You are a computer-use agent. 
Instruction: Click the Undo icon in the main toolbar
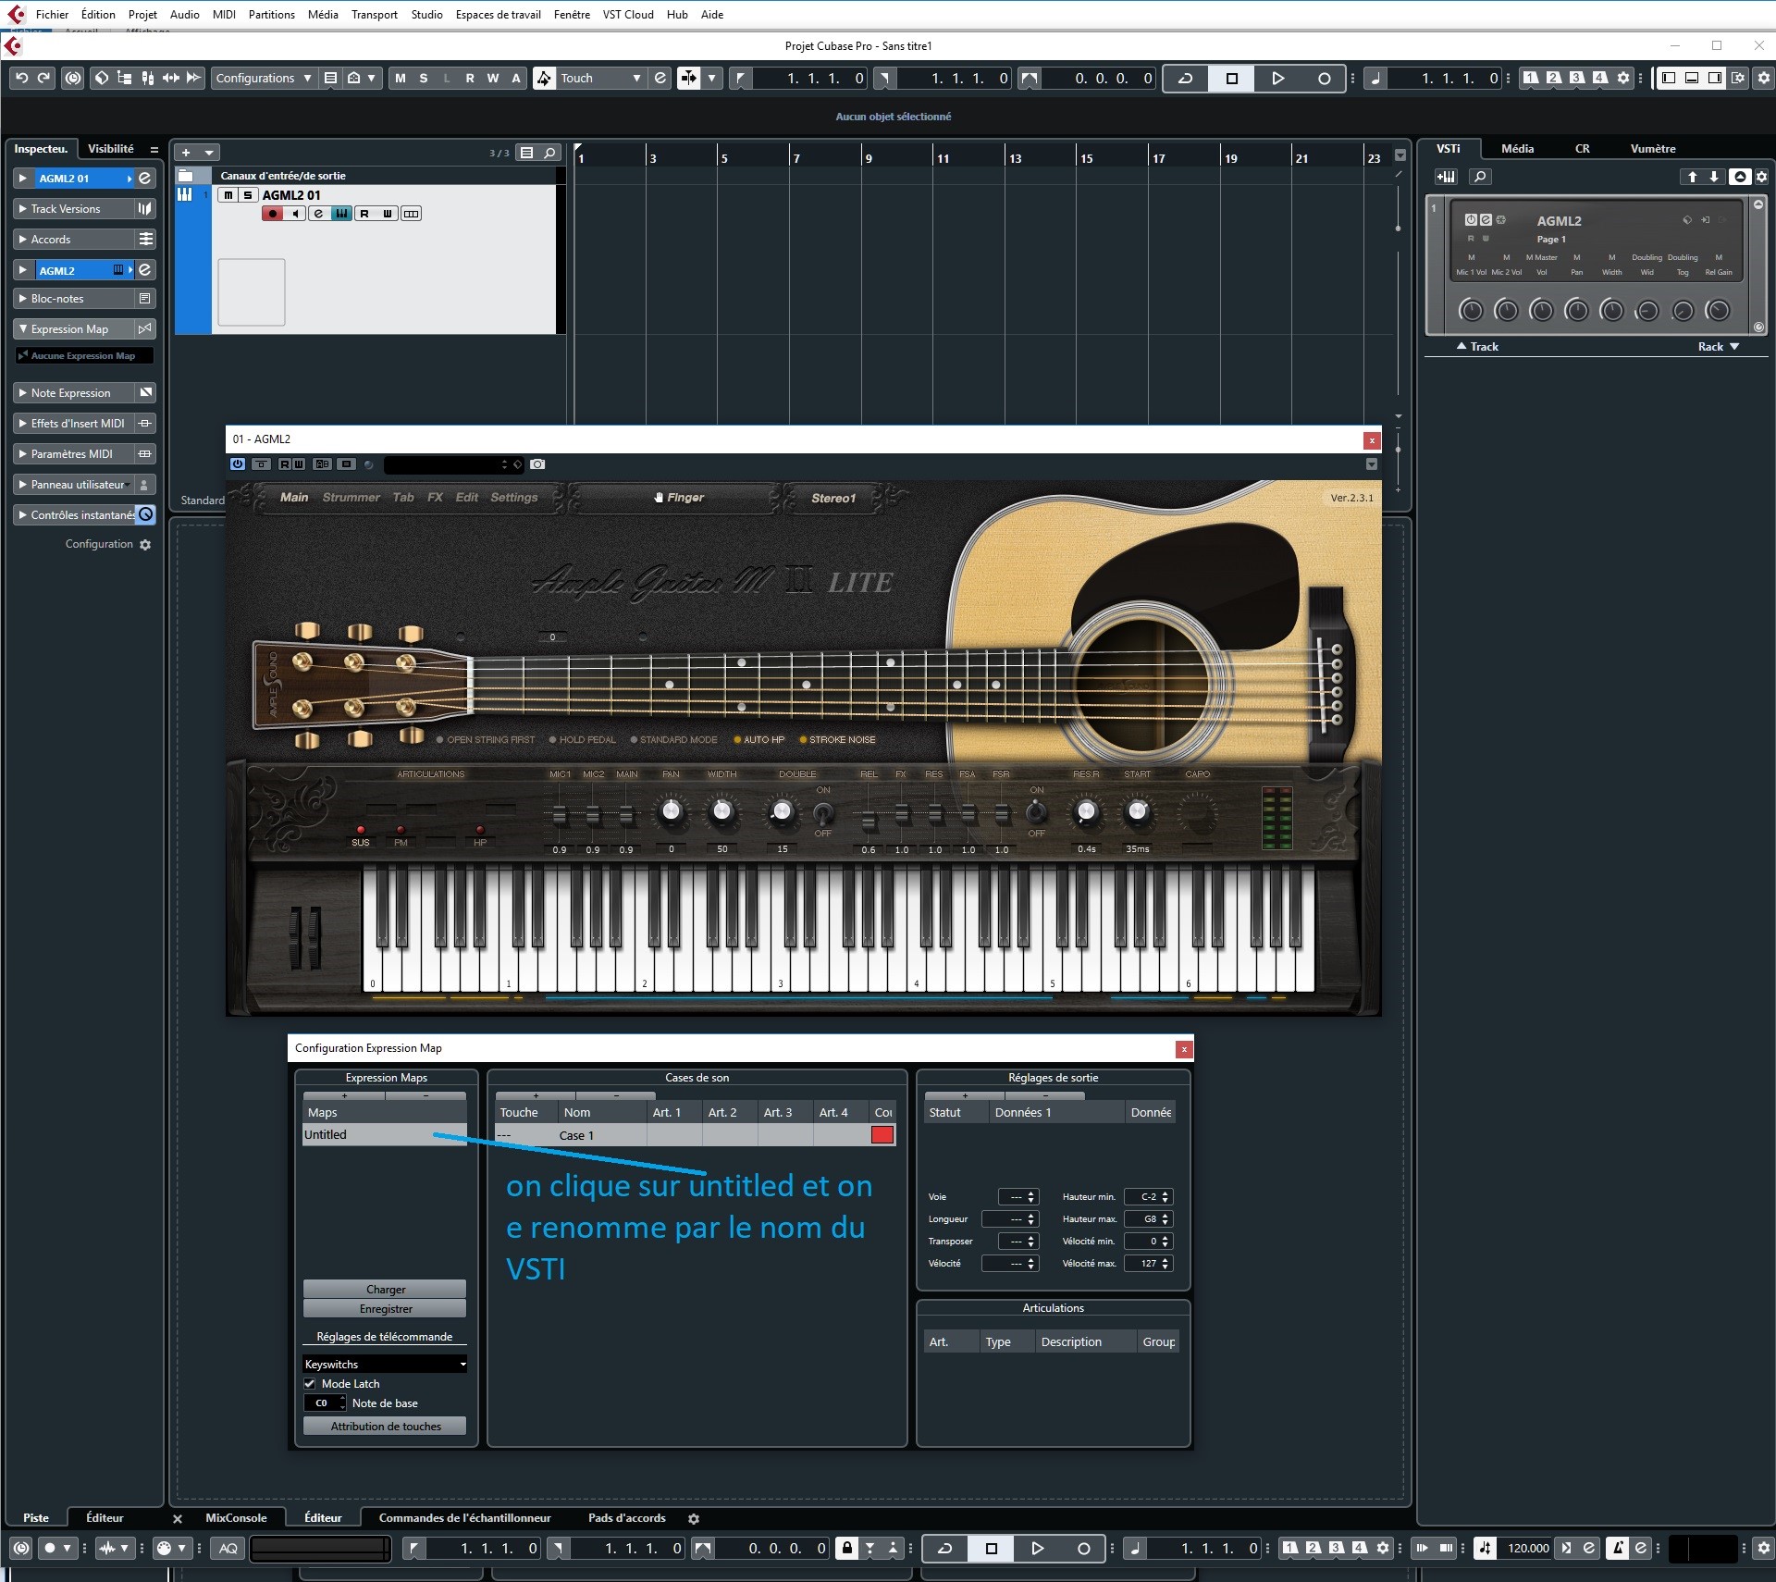pos(20,78)
